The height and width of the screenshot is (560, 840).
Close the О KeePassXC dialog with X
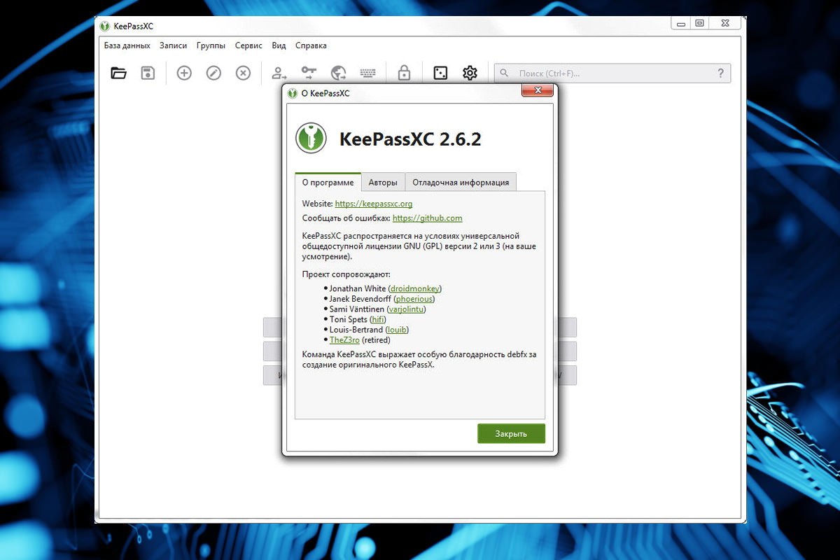(538, 91)
